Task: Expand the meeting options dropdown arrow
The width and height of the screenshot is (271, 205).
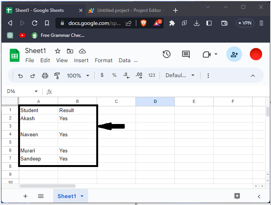Action: tap(216, 54)
